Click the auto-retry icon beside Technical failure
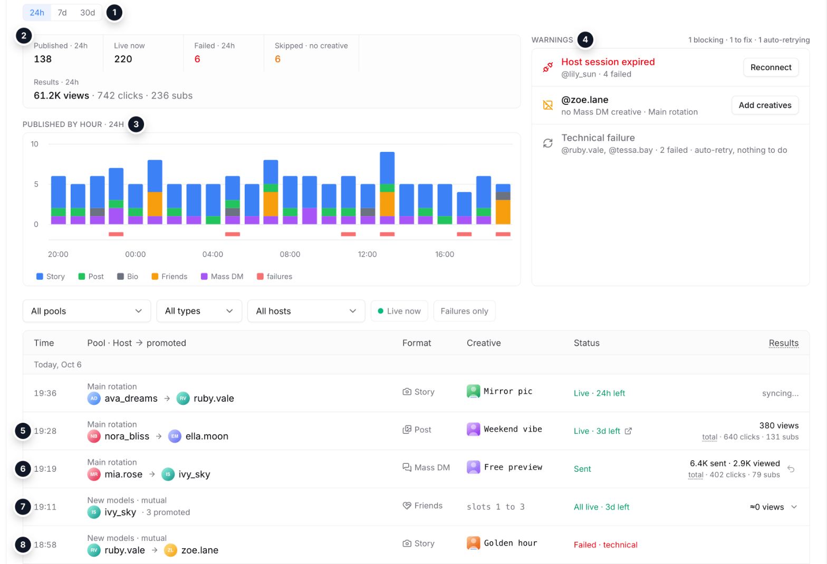 [x=548, y=143]
